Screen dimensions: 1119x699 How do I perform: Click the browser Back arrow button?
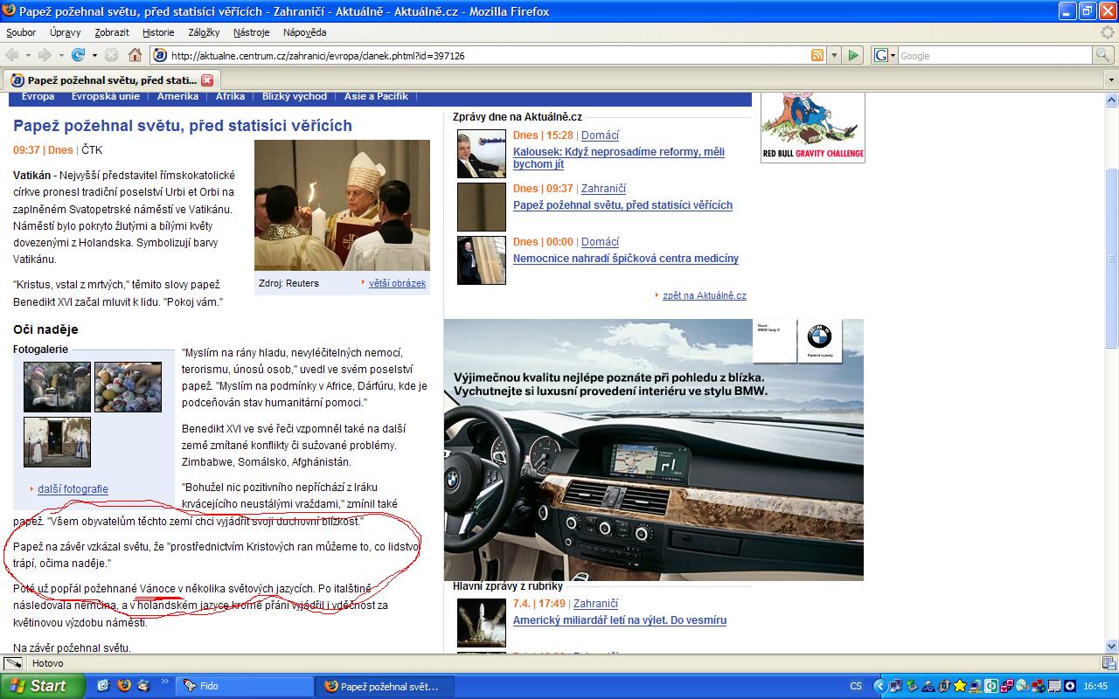click(x=13, y=55)
